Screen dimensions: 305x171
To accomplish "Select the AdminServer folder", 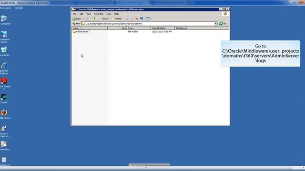I will pos(81,32).
